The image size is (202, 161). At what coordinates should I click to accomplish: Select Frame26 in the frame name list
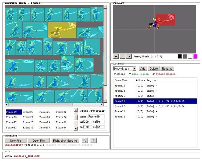pyautogui.click(x=61, y=117)
